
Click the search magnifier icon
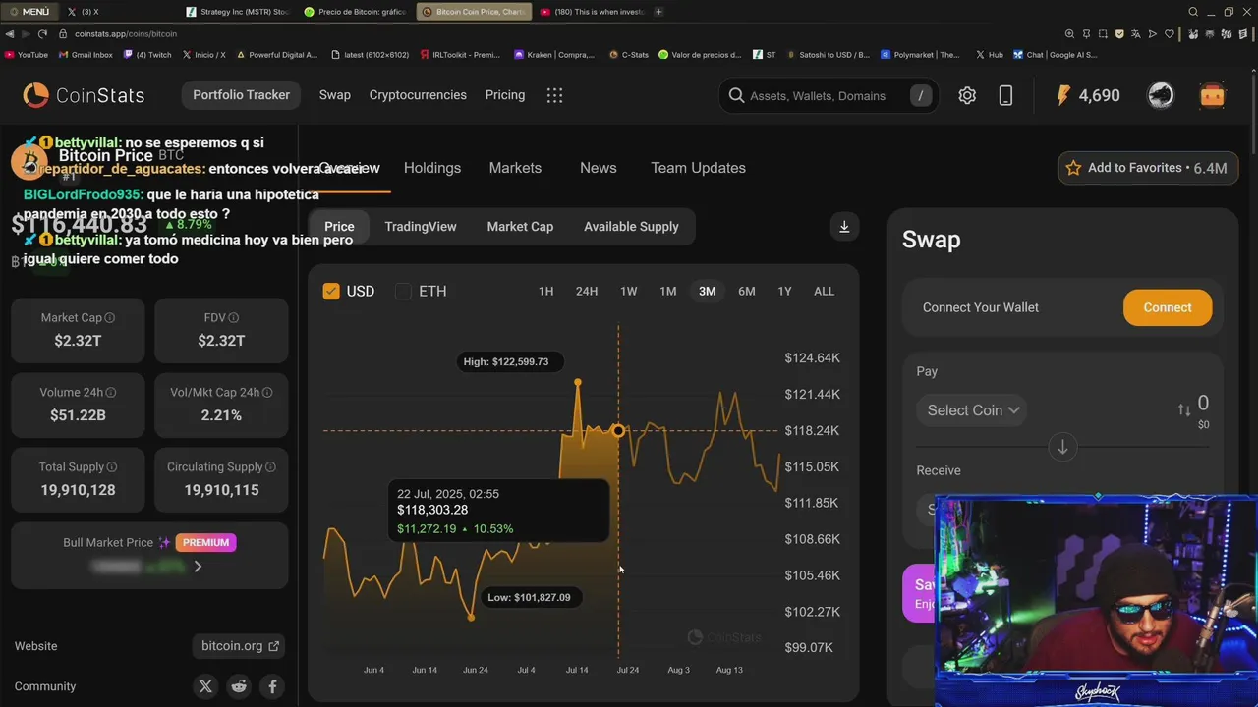736,95
